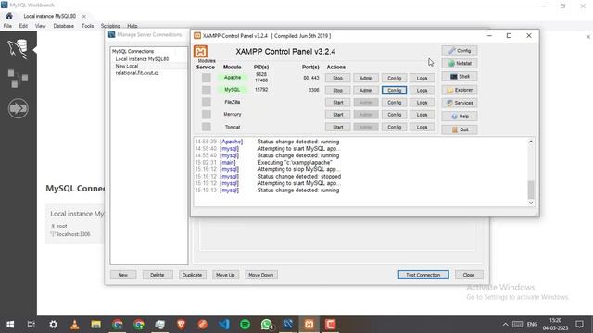Stop the MySQL module
Image resolution: width=593 pixels, height=333 pixels.
[337, 91]
